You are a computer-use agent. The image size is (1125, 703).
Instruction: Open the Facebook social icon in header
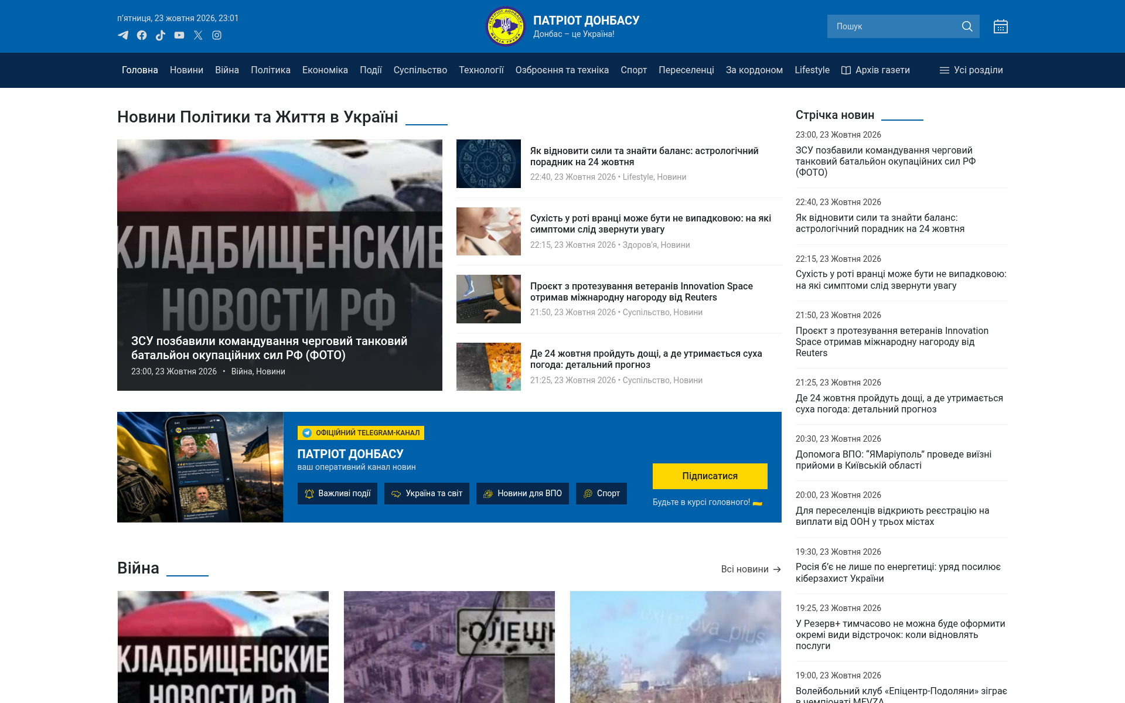[x=142, y=35]
